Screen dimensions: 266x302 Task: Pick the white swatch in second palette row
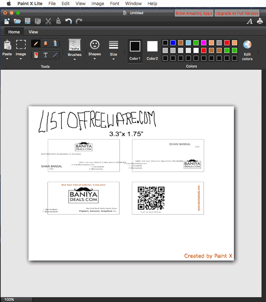pyautogui.click(x=196, y=50)
